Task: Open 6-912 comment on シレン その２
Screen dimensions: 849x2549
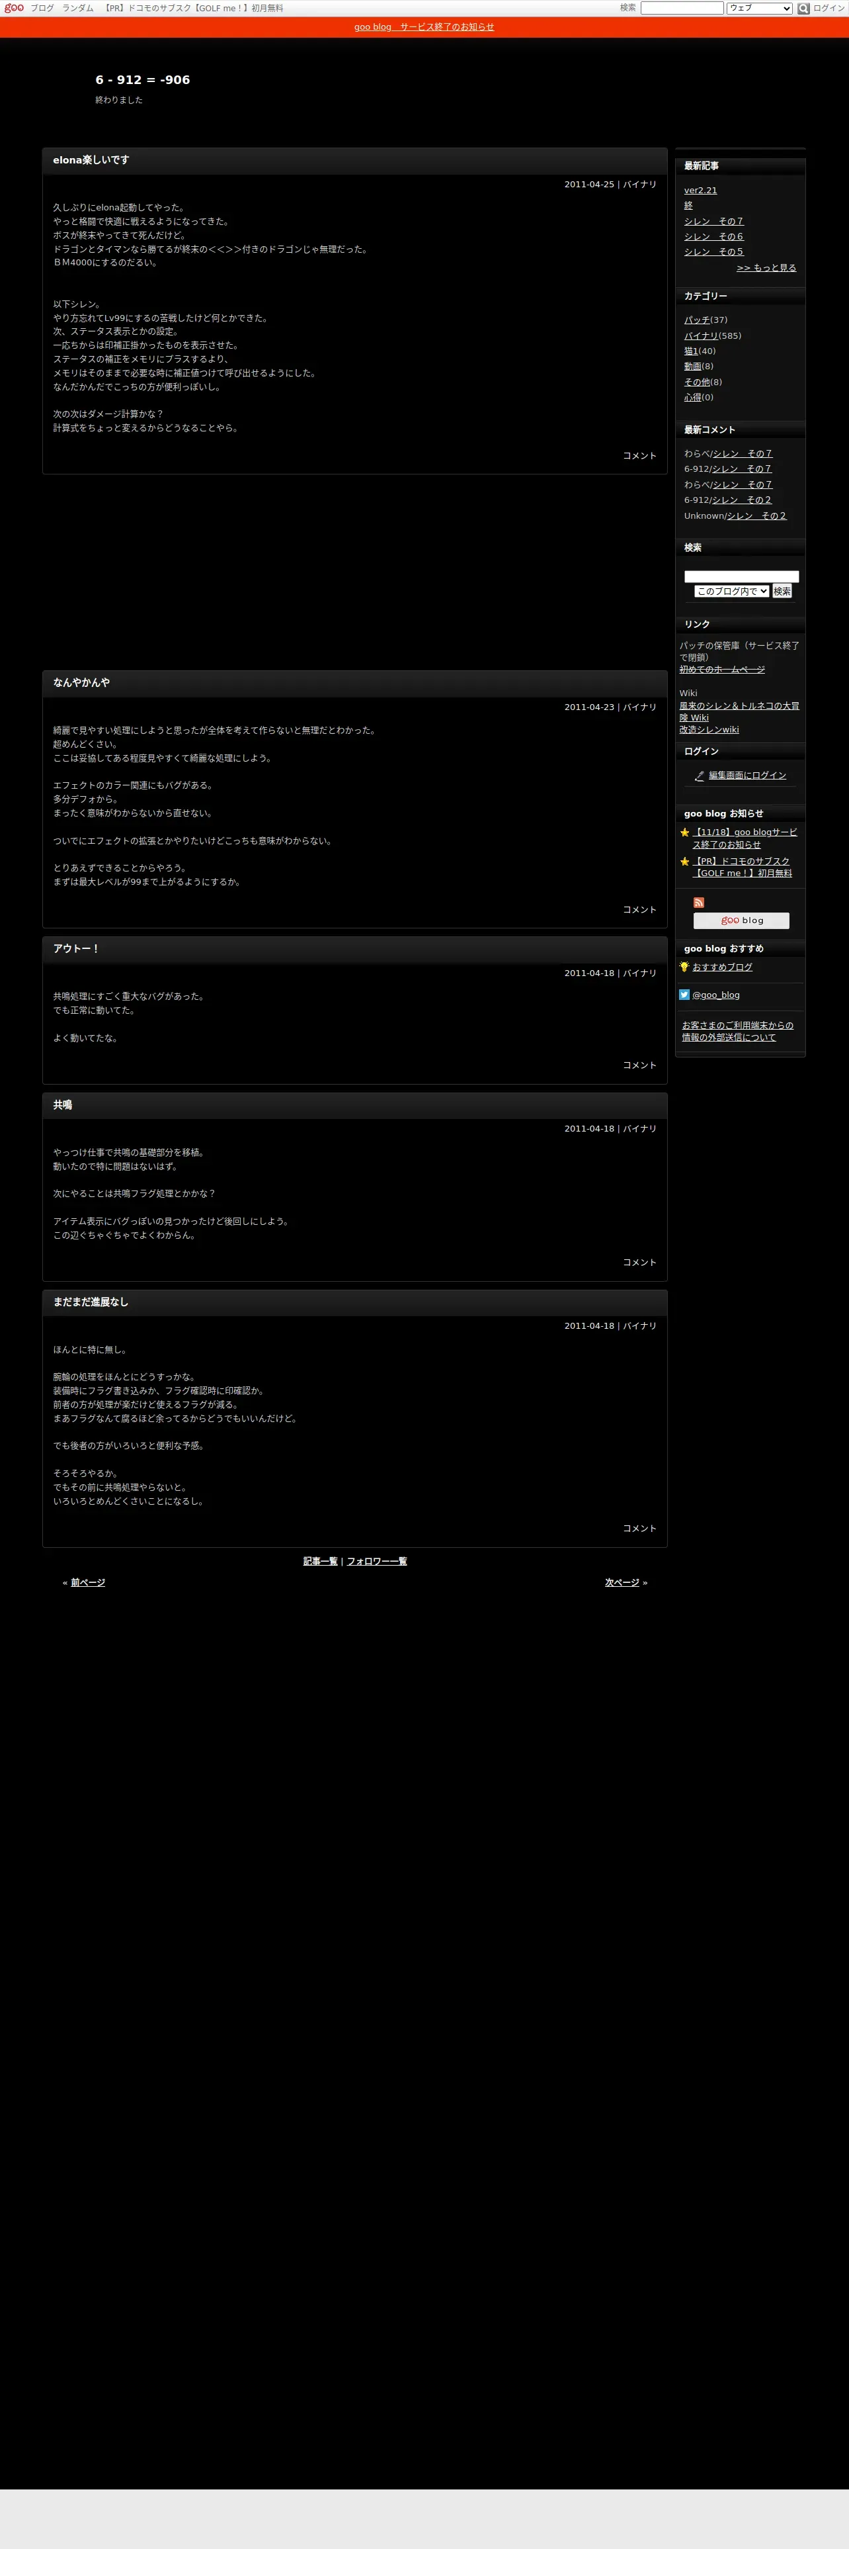Action: (x=743, y=501)
